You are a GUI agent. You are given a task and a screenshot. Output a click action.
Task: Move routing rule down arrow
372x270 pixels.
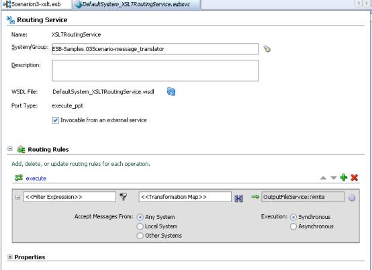point(334,178)
